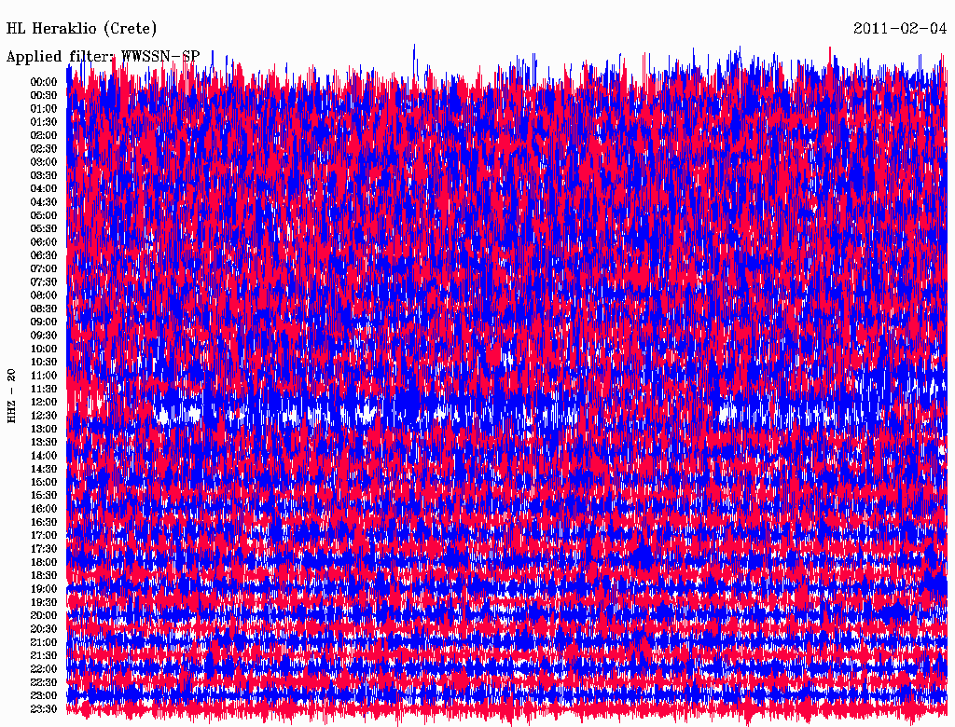This screenshot has height=727, width=955.
Task: Click the 17:00 time row label
Action: tap(44, 536)
